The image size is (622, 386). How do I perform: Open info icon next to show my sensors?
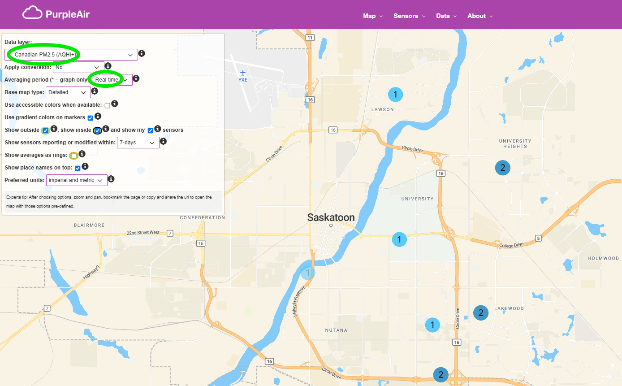pyautogui.click(x=158, y=129)
